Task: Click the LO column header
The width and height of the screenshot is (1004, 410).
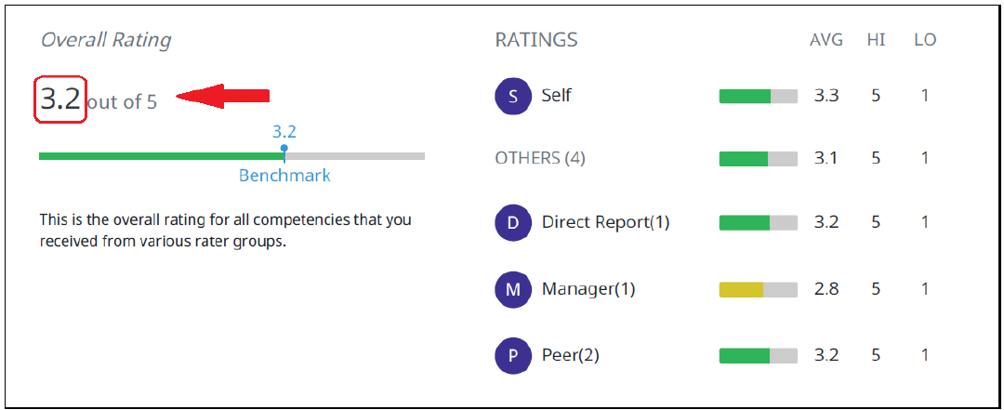Action: tap(925, 40)
